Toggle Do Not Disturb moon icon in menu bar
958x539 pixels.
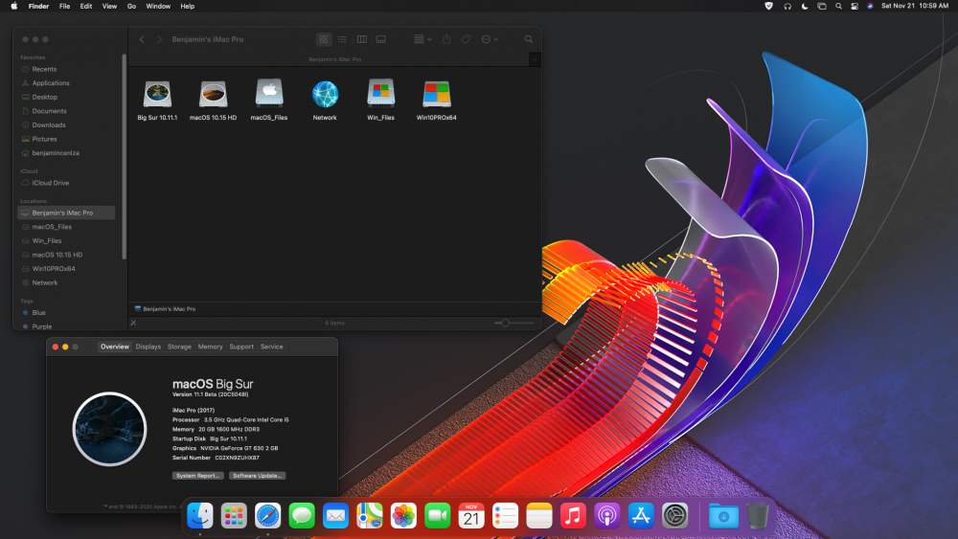(x=805, y=6)
